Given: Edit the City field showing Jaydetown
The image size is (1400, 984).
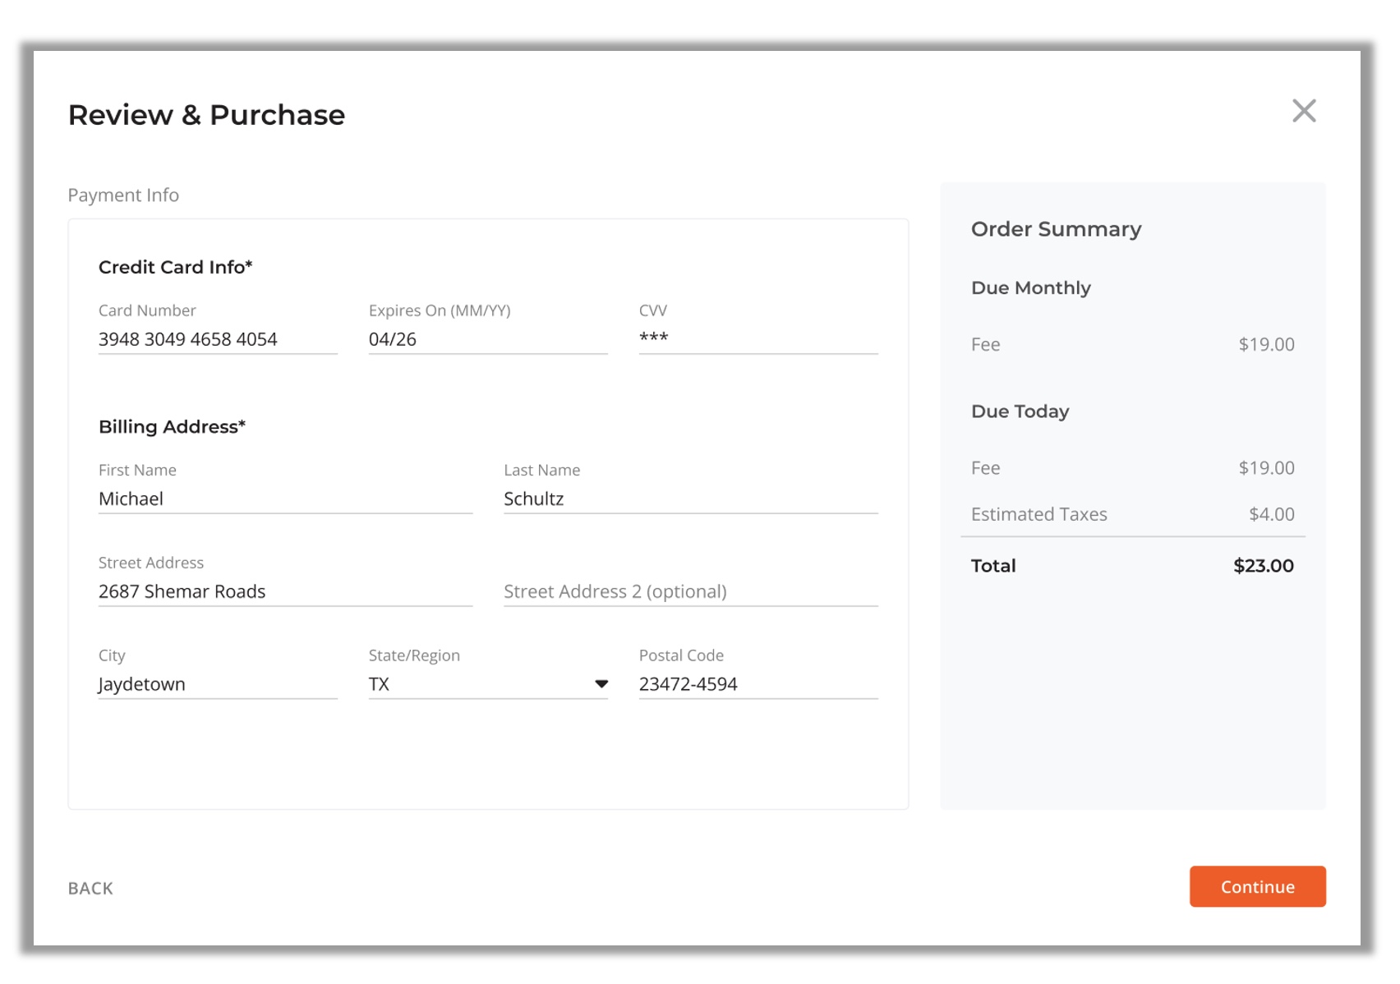Looking at the screenshot, I should coord(217,684).
